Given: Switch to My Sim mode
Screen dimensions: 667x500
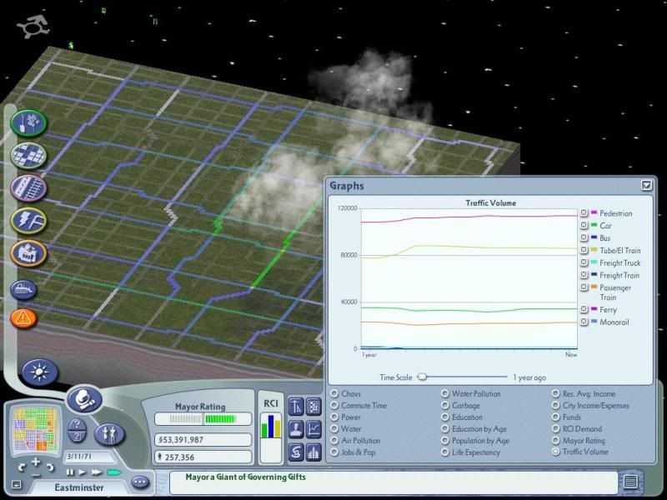Looking at the screenshot, I should point(109,434).
